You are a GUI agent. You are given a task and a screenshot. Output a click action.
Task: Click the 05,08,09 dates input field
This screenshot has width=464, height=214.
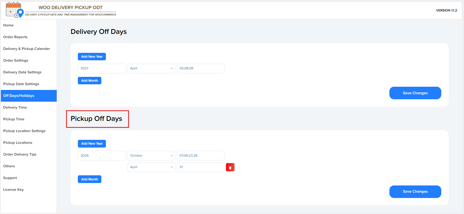click(201, 69)
